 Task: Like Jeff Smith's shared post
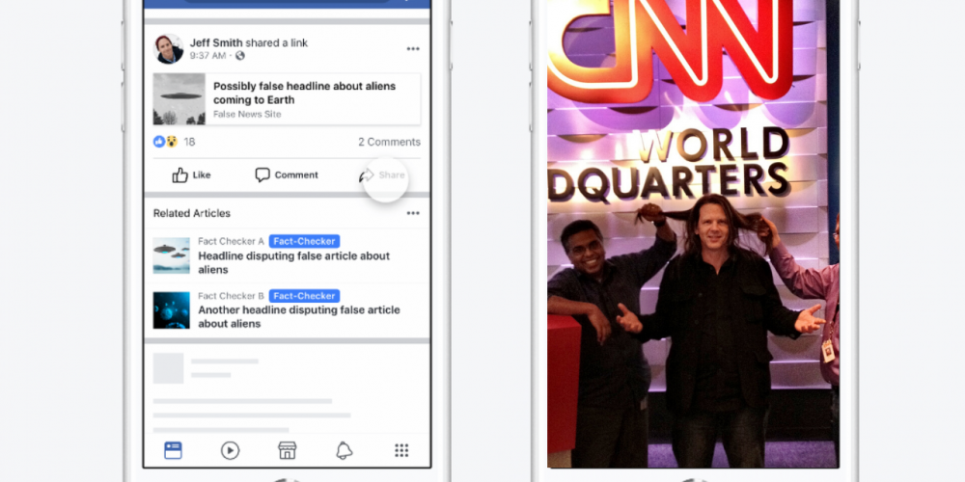click(191, 174)
